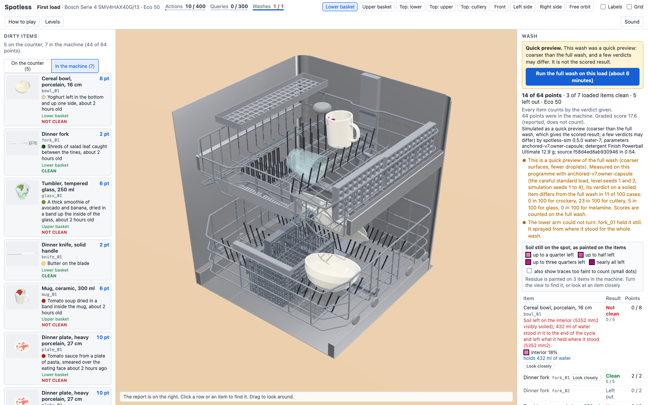
Task: Click the cereal bowl thumbnail image
Action: pyautogui.click(x=22, y=88)
